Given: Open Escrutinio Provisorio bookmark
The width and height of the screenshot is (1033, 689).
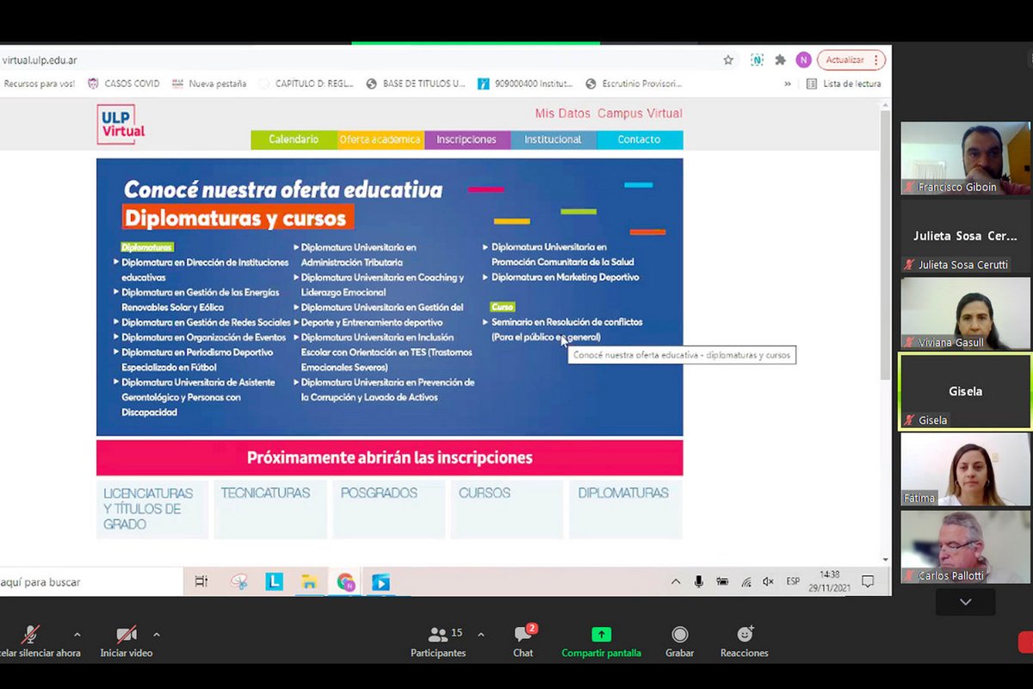Looking at the screenshot, I should pyautogui.click(x=634, y=84).
